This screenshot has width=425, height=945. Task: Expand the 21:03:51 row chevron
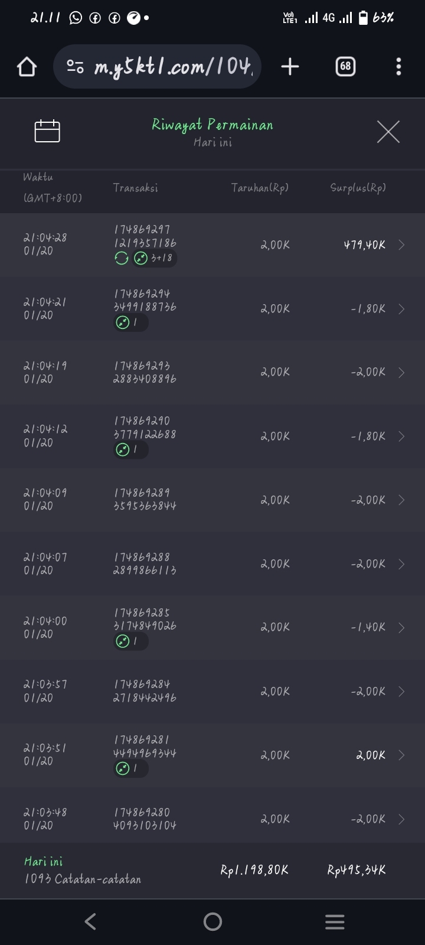pos(401,755)
